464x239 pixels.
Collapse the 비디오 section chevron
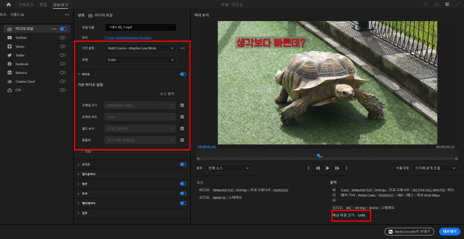click(x=79, y=74)
